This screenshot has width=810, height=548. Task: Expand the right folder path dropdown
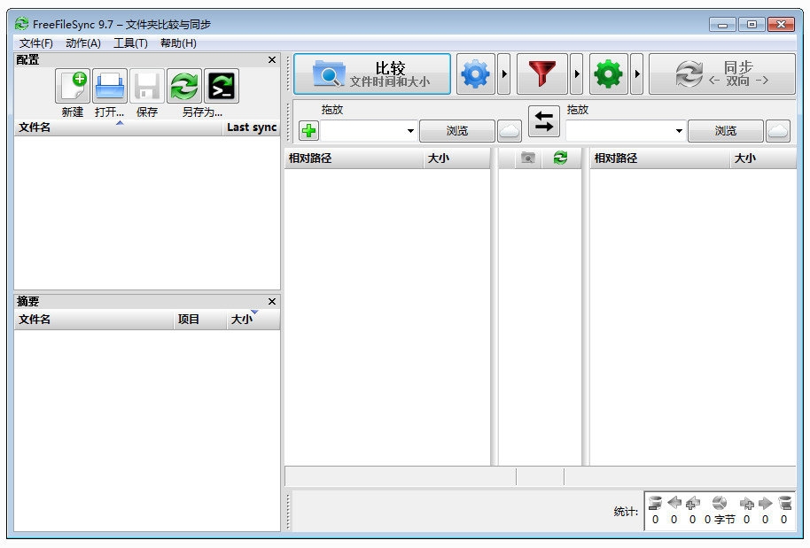[x=679, y=131]
